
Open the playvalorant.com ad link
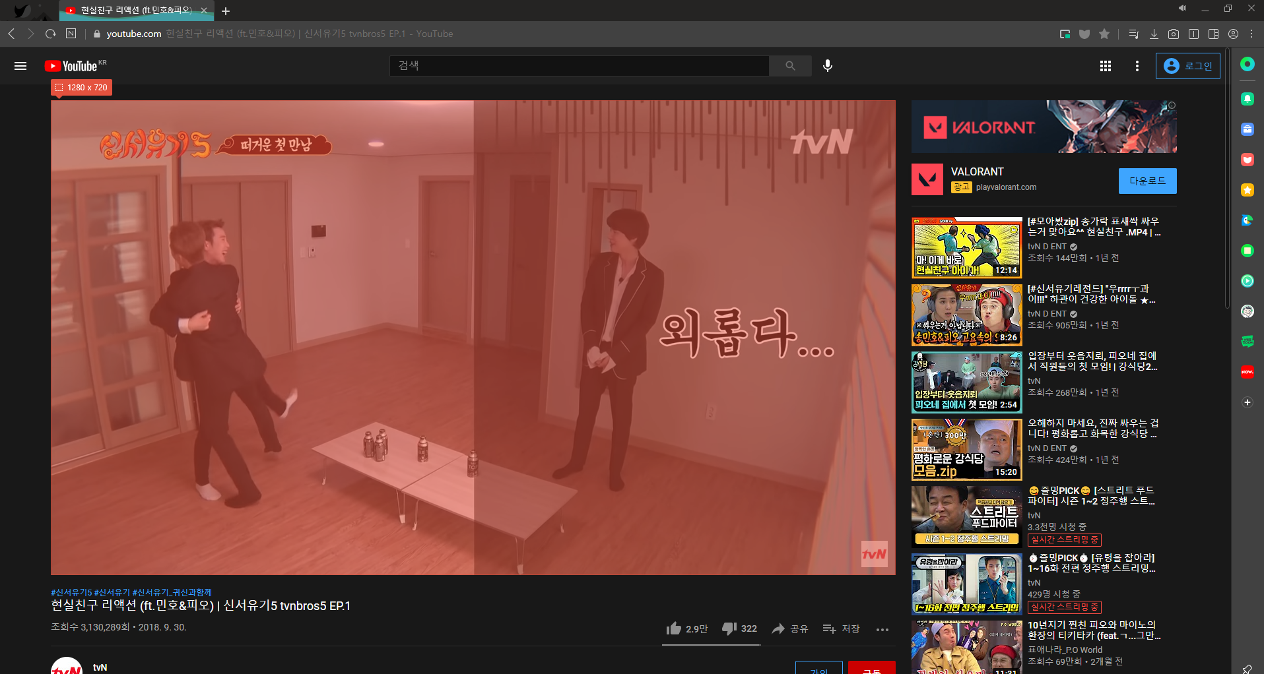1006,187
